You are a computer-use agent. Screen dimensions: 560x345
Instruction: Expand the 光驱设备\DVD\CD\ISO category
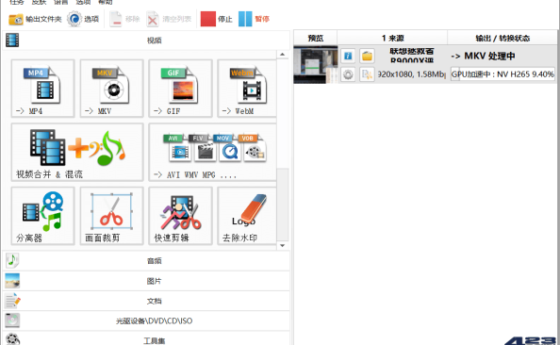click(x=146, y=320)
